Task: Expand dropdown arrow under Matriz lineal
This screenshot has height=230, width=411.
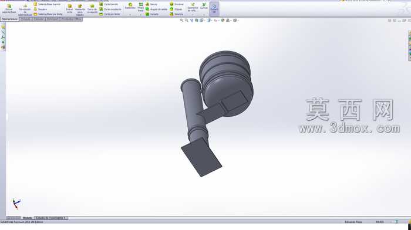Action: [x=141, y=15]
